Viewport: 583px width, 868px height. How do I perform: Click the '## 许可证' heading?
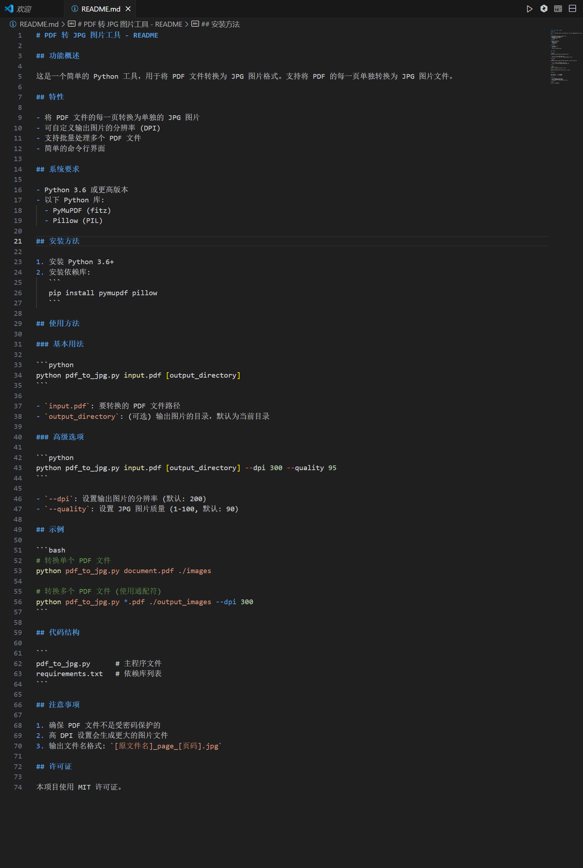click(x=54, y=766)
